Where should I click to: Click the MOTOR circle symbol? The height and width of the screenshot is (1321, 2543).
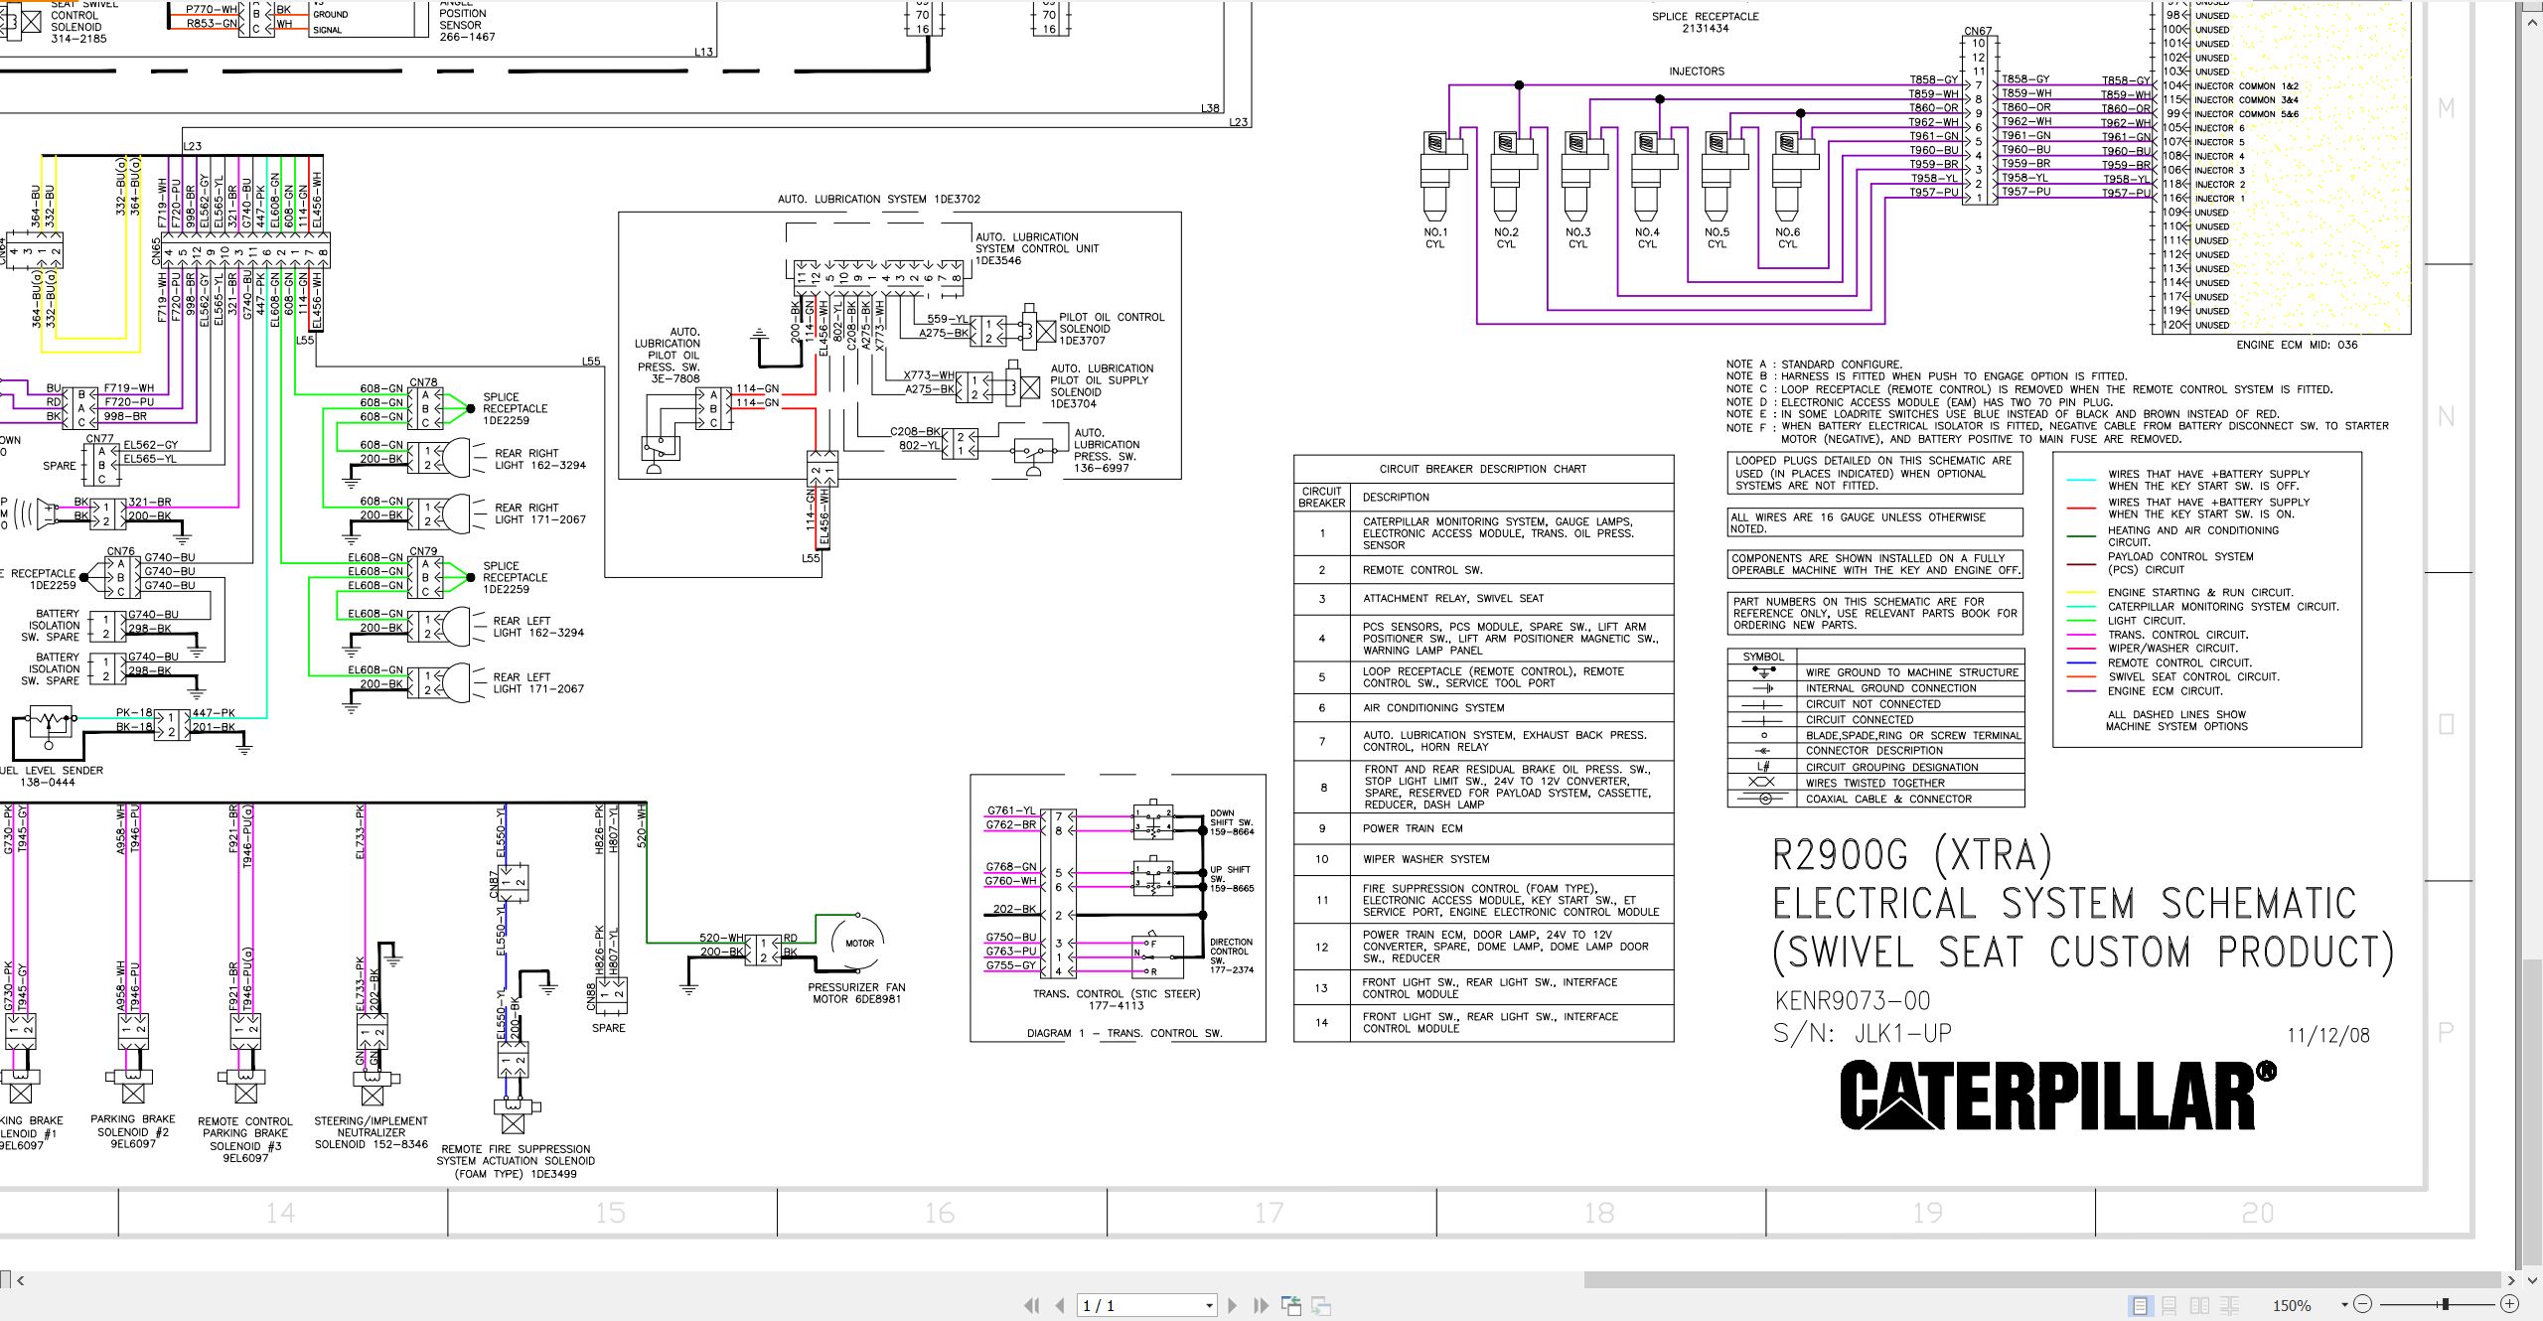click(859, 943)
